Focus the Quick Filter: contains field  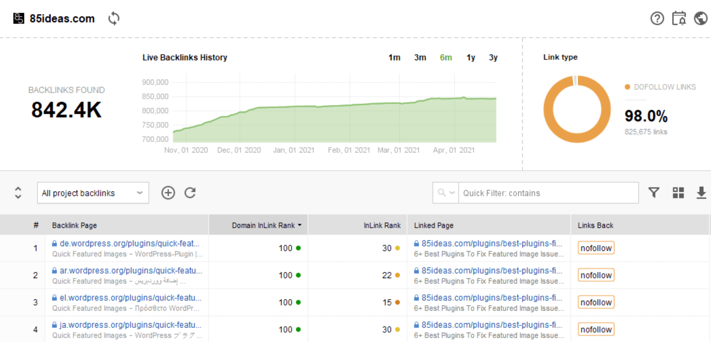point(548,193)
